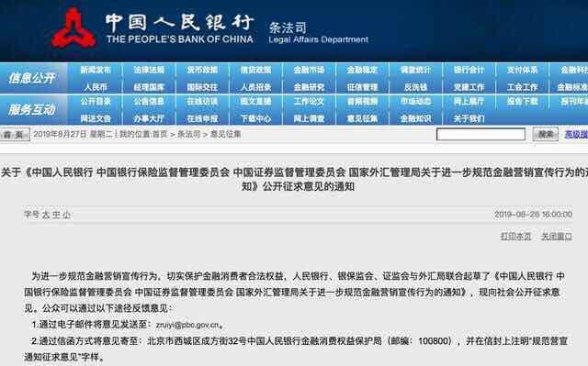Go to 意见征集 in the breadcrumb path
Screen dimensions: 588x366
(x=226, y=134)
